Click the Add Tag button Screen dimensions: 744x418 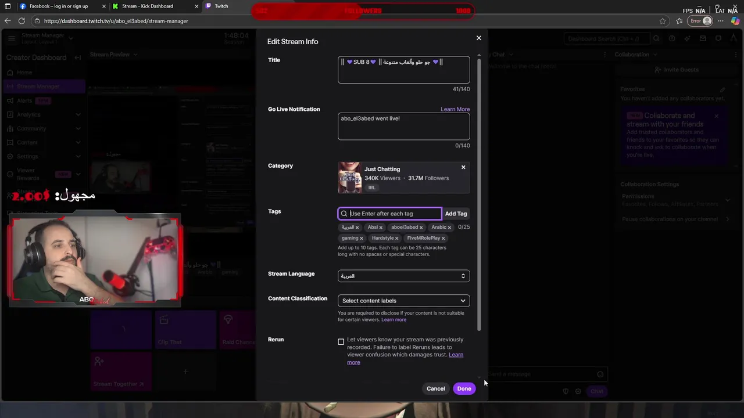(456, 214)
